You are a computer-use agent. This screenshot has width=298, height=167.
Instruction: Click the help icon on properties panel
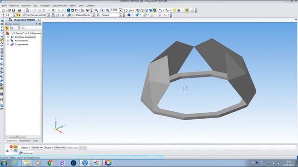tap(15, 151)
